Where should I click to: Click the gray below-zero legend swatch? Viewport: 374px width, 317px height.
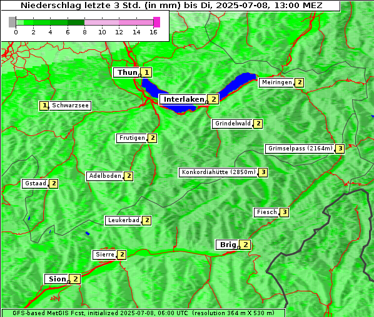pos(12,22)
